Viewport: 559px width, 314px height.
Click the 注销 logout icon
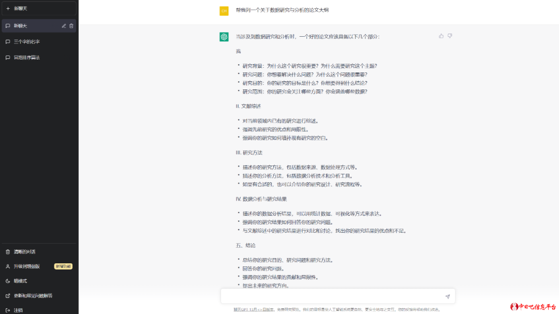point(7,310)
